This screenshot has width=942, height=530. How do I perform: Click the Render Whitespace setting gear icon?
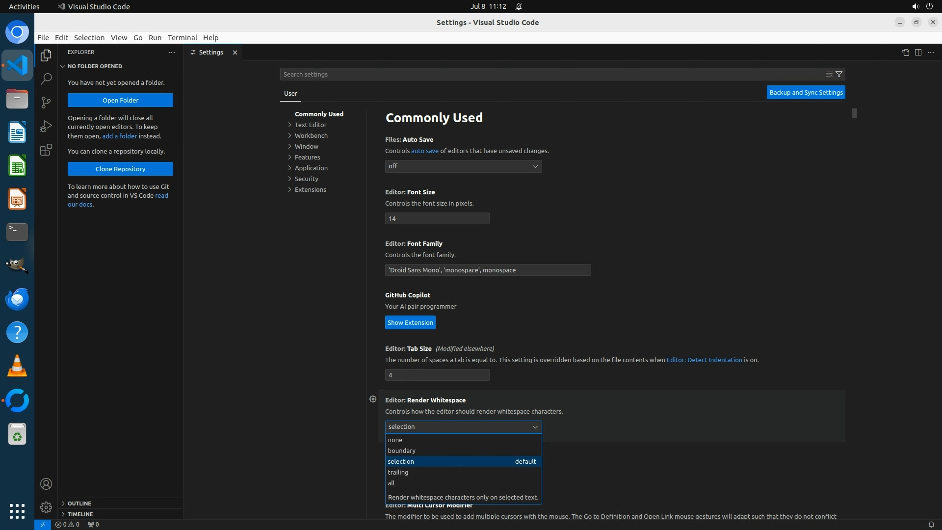pyautogui.click(x=373, y=399)
